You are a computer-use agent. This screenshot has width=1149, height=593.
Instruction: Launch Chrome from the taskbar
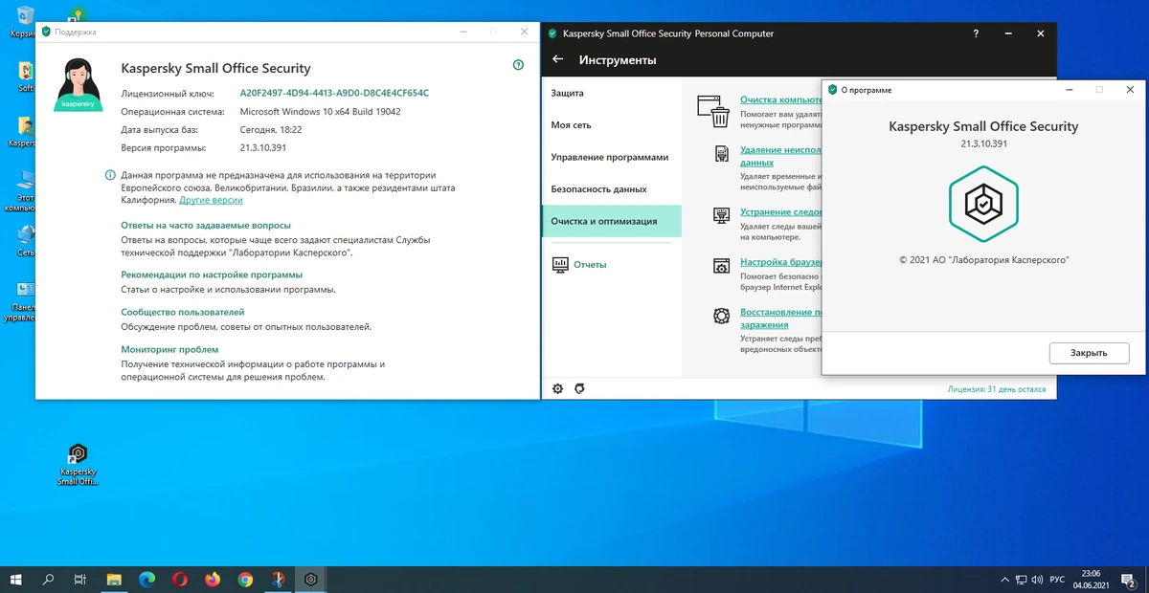coord(245,579)
